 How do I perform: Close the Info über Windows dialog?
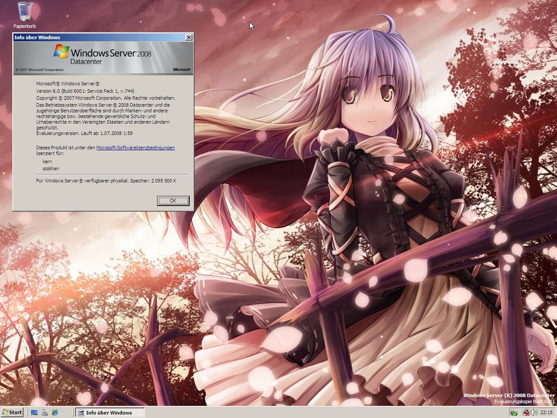pyautogui.click(x=189, y=37)
